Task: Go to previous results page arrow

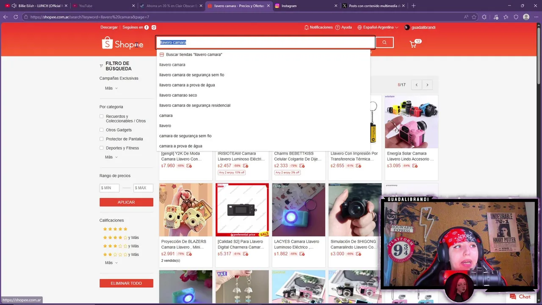Action: pos(417,85)
